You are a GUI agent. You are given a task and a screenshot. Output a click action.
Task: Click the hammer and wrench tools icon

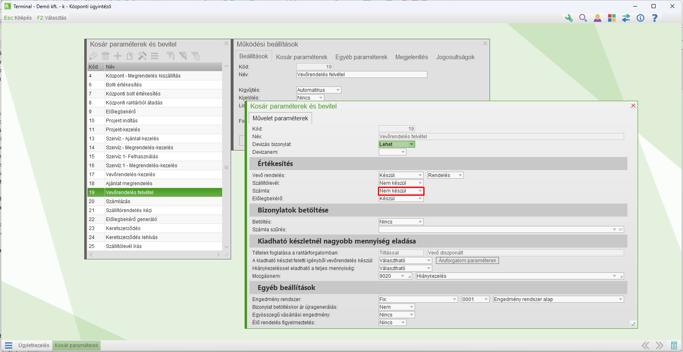(x=142, y=56)
